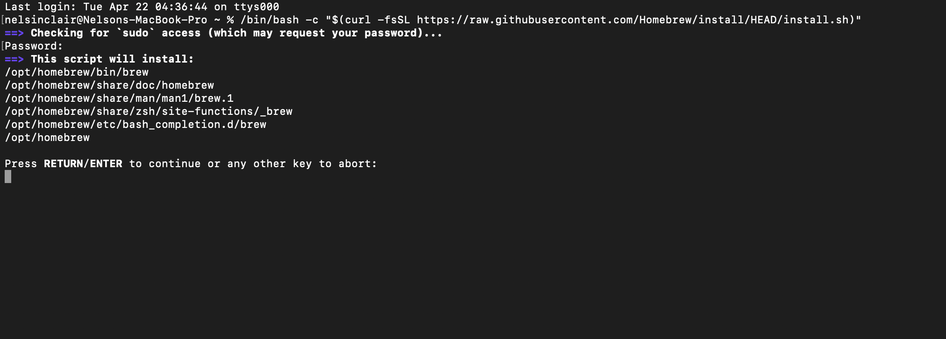Click the first blue ==> arrow
The image size is (946, 339).
click(14, 33)
